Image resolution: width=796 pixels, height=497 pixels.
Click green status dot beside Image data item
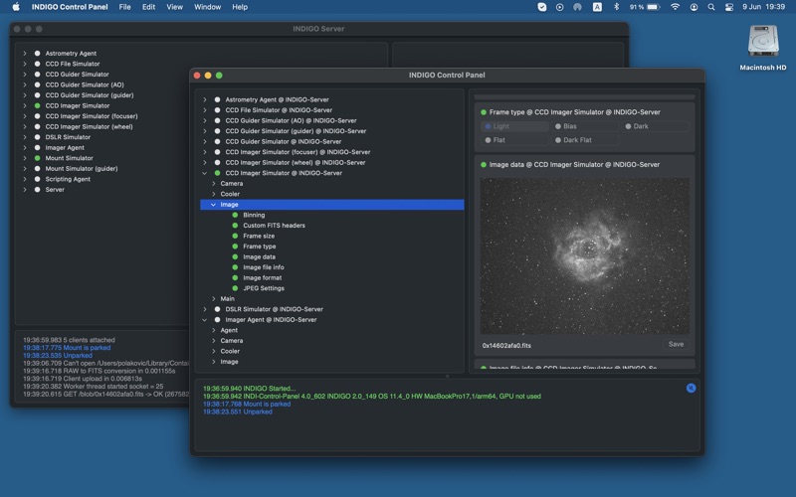coord(235,256)
